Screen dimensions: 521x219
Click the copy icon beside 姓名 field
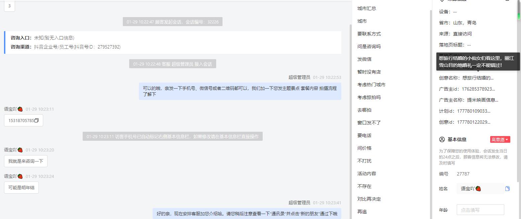[507, 189]
